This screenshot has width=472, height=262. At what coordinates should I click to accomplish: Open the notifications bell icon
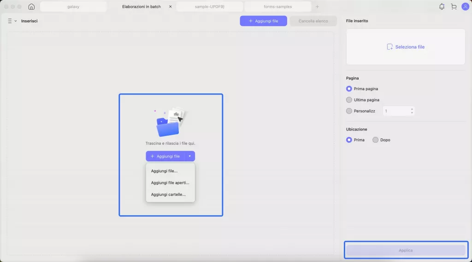click(x=442, y=6)
